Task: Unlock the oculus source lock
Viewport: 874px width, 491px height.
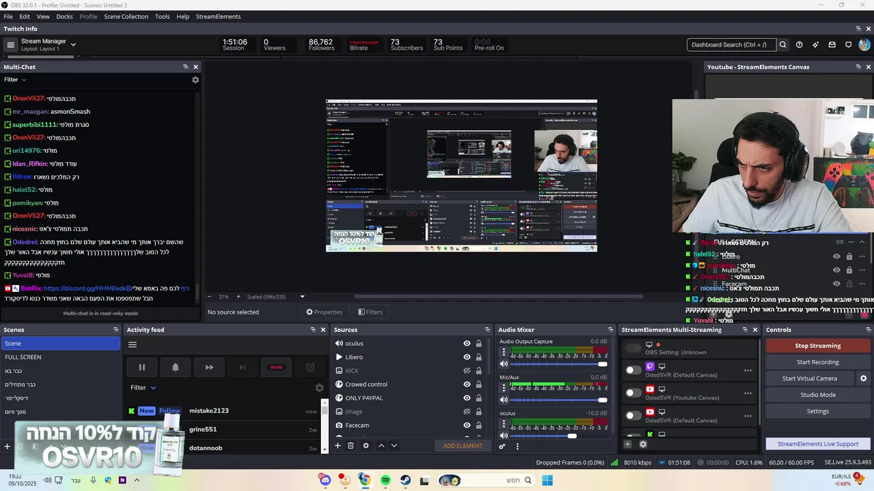Action: point(479,344)
